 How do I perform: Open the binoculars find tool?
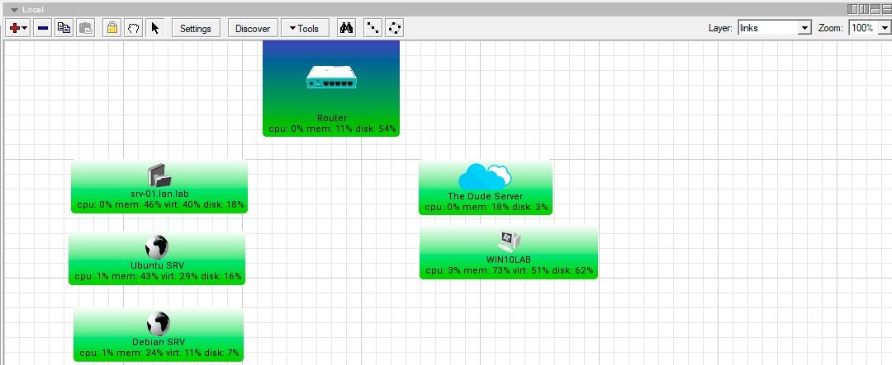346,28
